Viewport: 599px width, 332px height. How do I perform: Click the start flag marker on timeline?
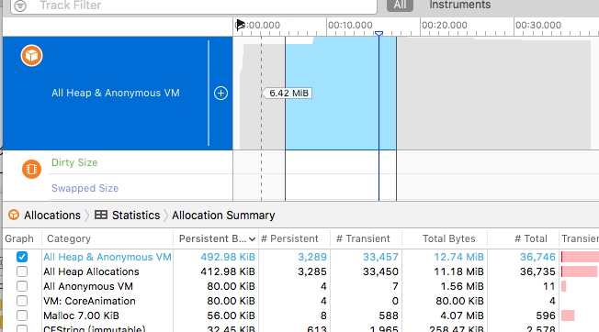[240, 25]
